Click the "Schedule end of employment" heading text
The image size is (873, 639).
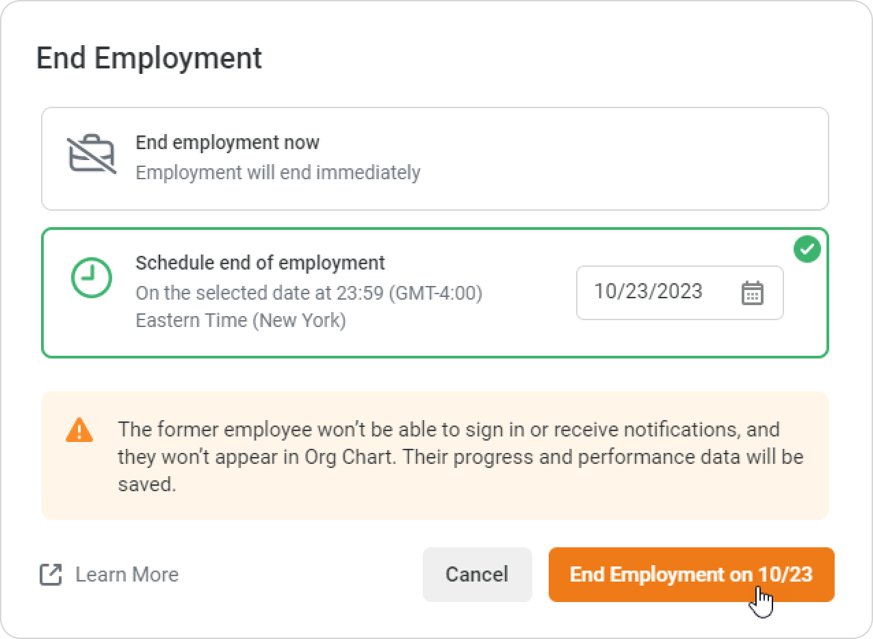(x=260, y=263)
